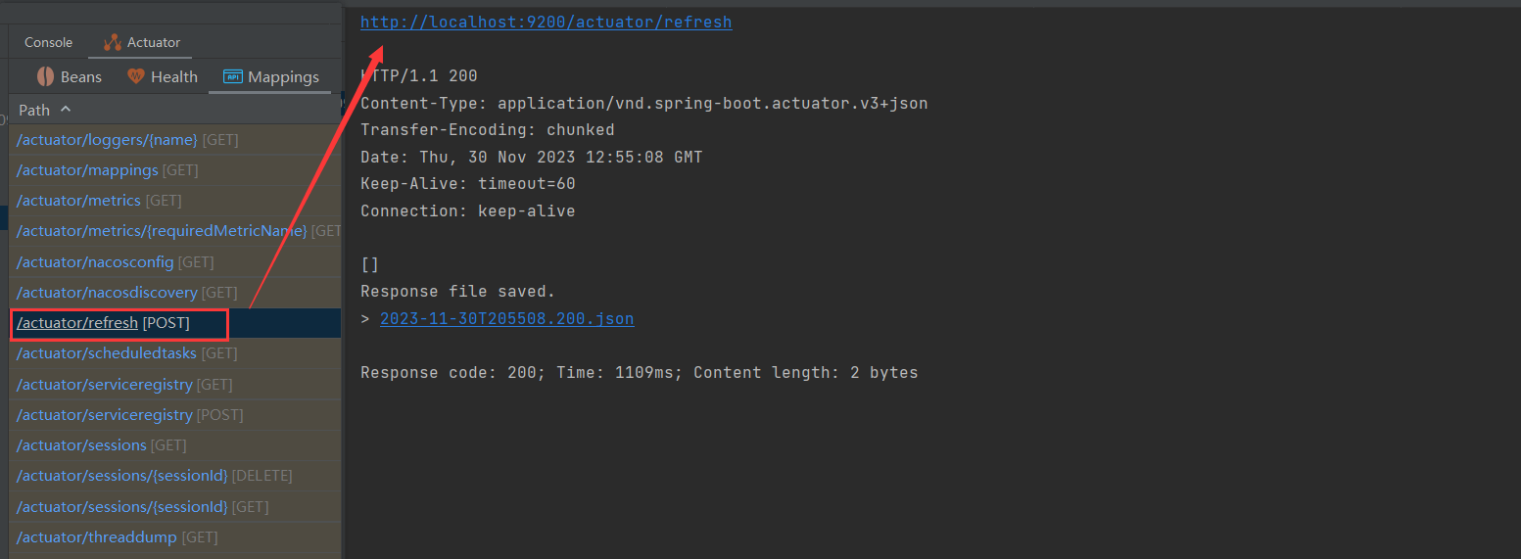Open the saved 2023-11-30T205508.200.json response file
The height and width of the screenshot is (559, 1521).
pyautogui.click(x=506, y=318)
